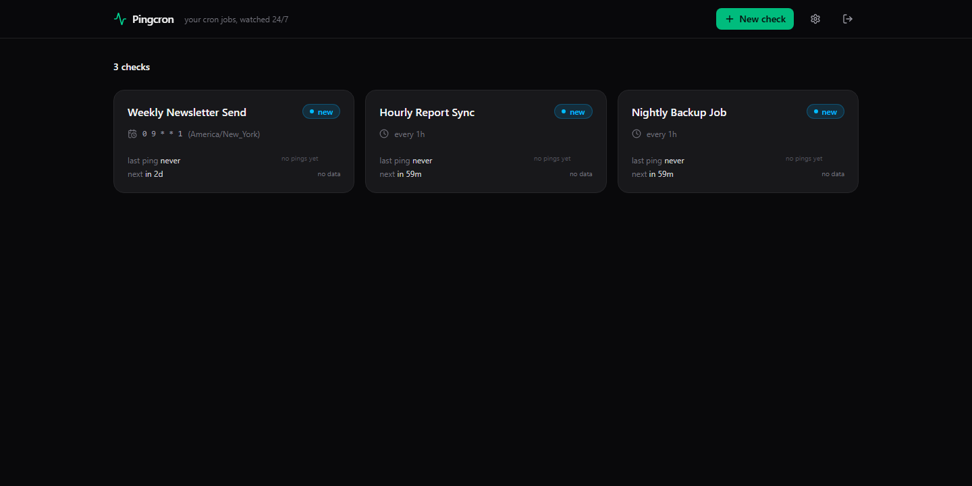Click 'every 1h' on Hourly Report Sync
The image size is (972, 486).
click(410, 134)
